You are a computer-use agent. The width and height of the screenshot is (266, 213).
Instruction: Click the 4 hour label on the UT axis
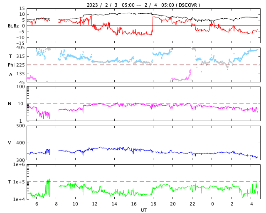tap(251, 204)
